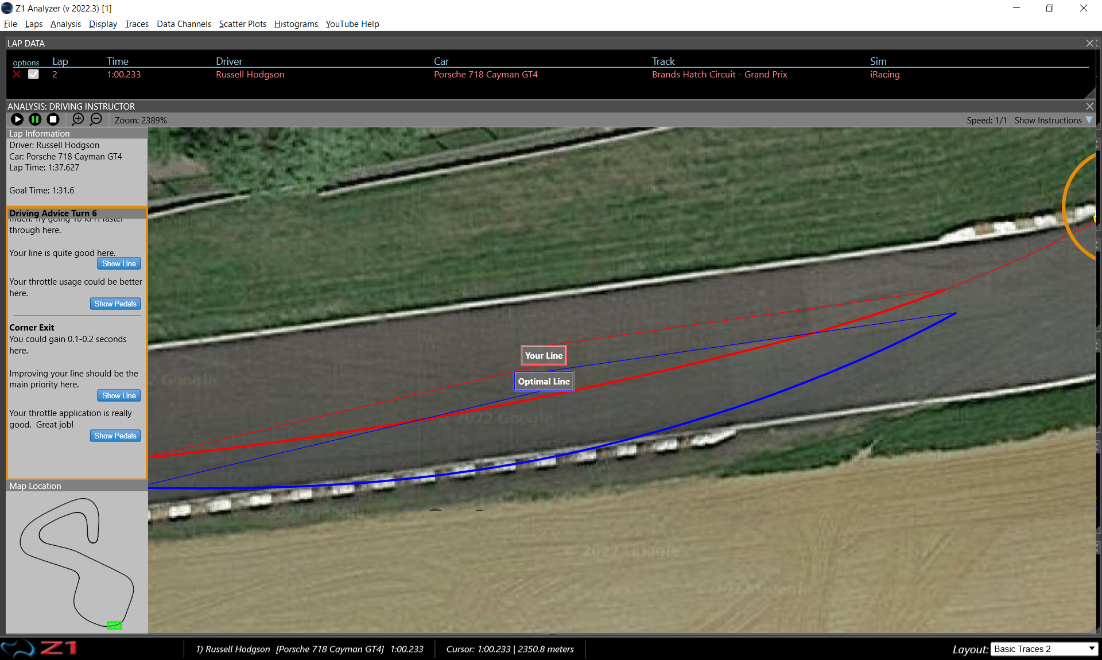
Task: Pause the driving instructor playback
Action: 35,119
